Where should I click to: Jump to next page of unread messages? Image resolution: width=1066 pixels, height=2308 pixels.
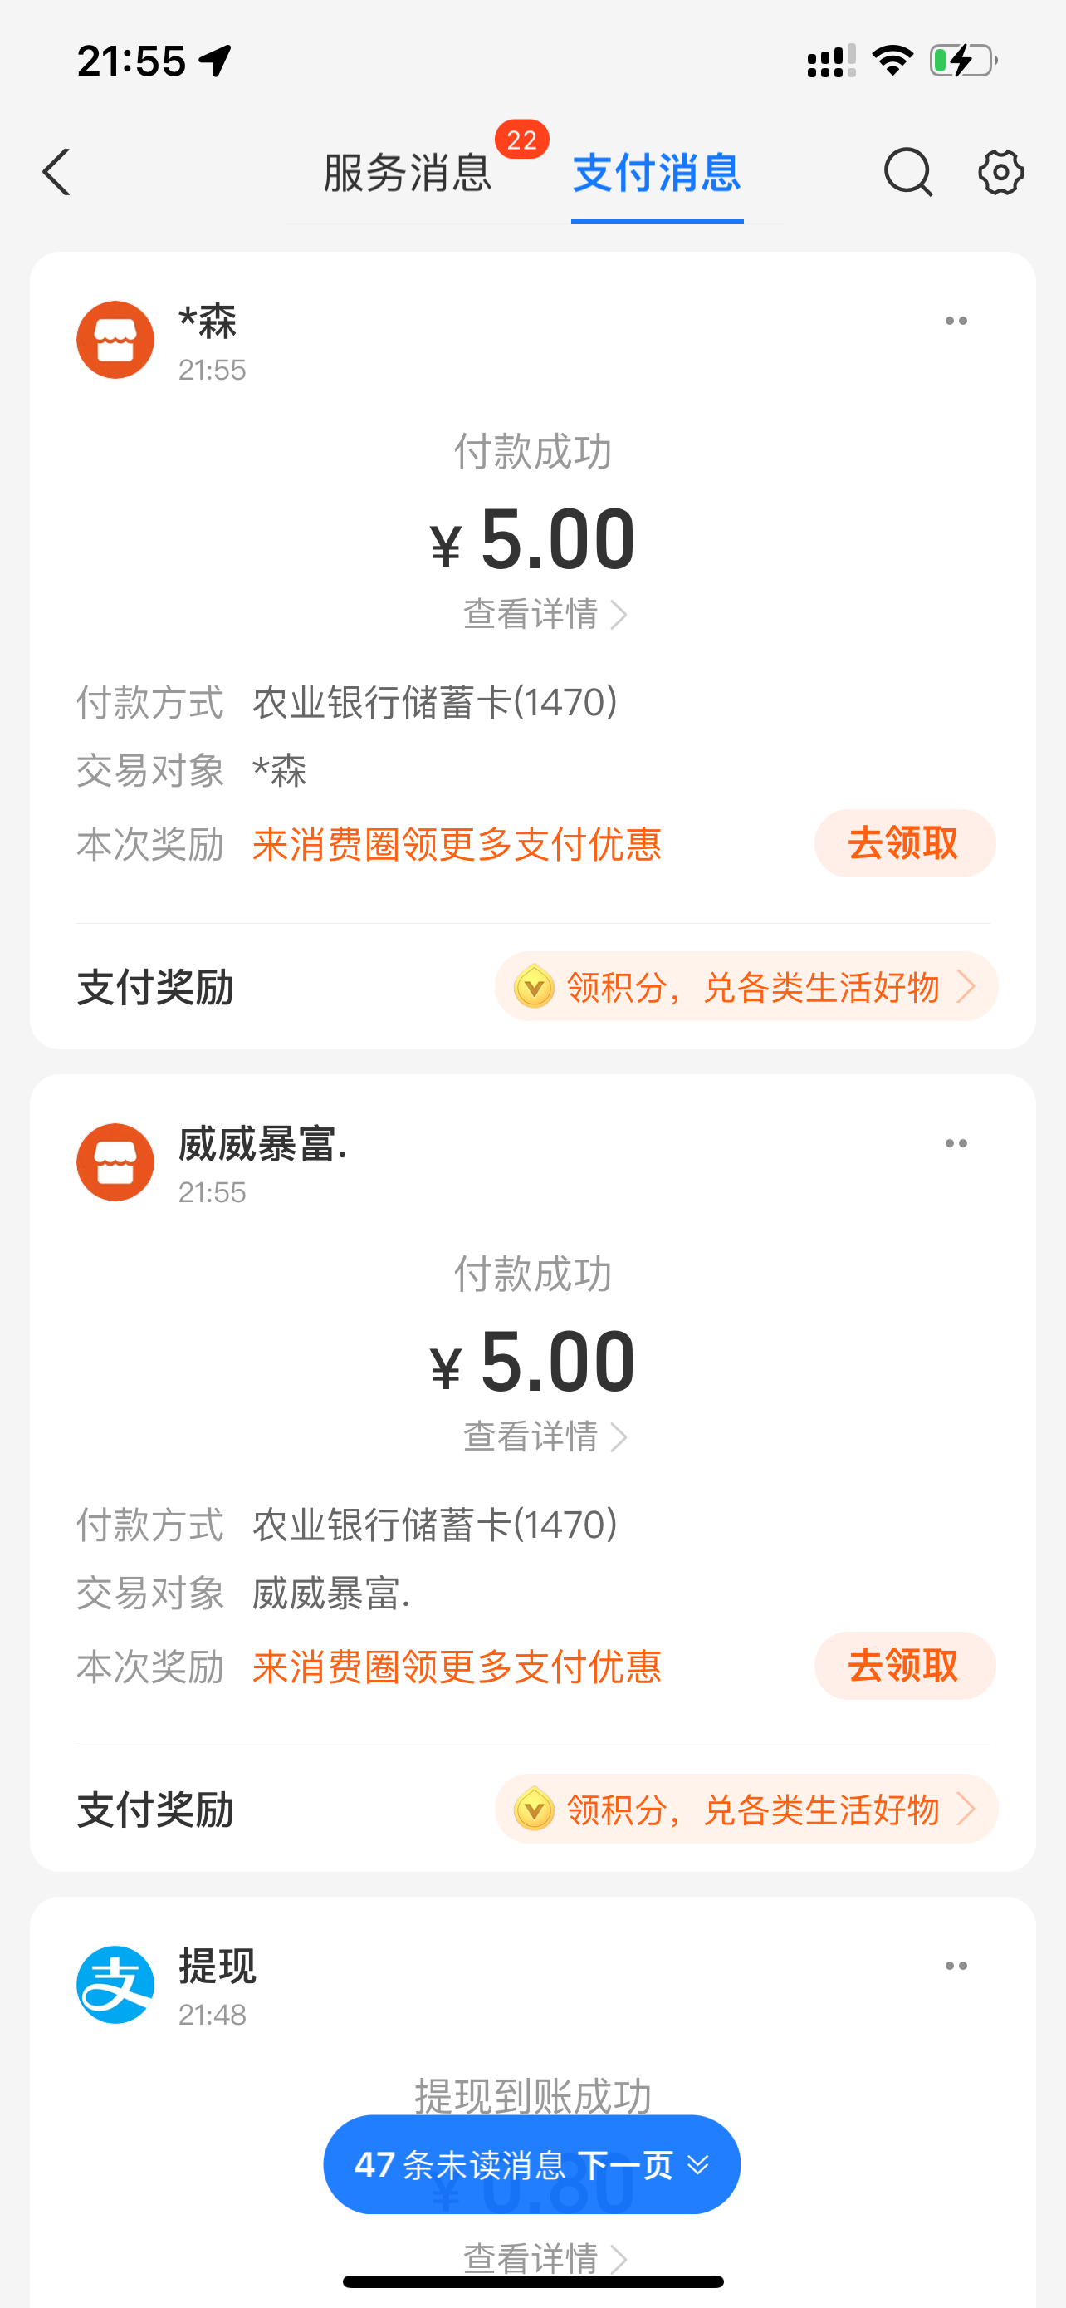click(531, 2164)
